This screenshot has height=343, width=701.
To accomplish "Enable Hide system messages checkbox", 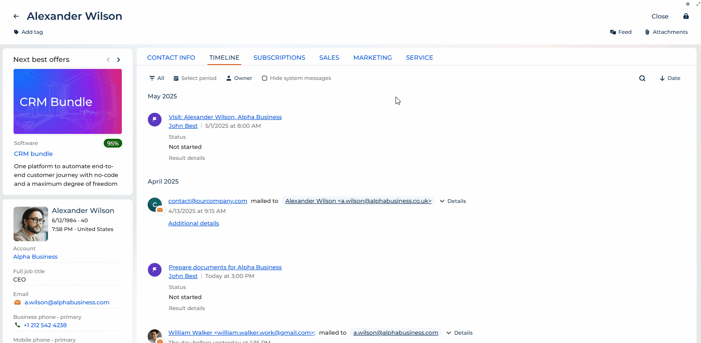I will coord(265,78).
